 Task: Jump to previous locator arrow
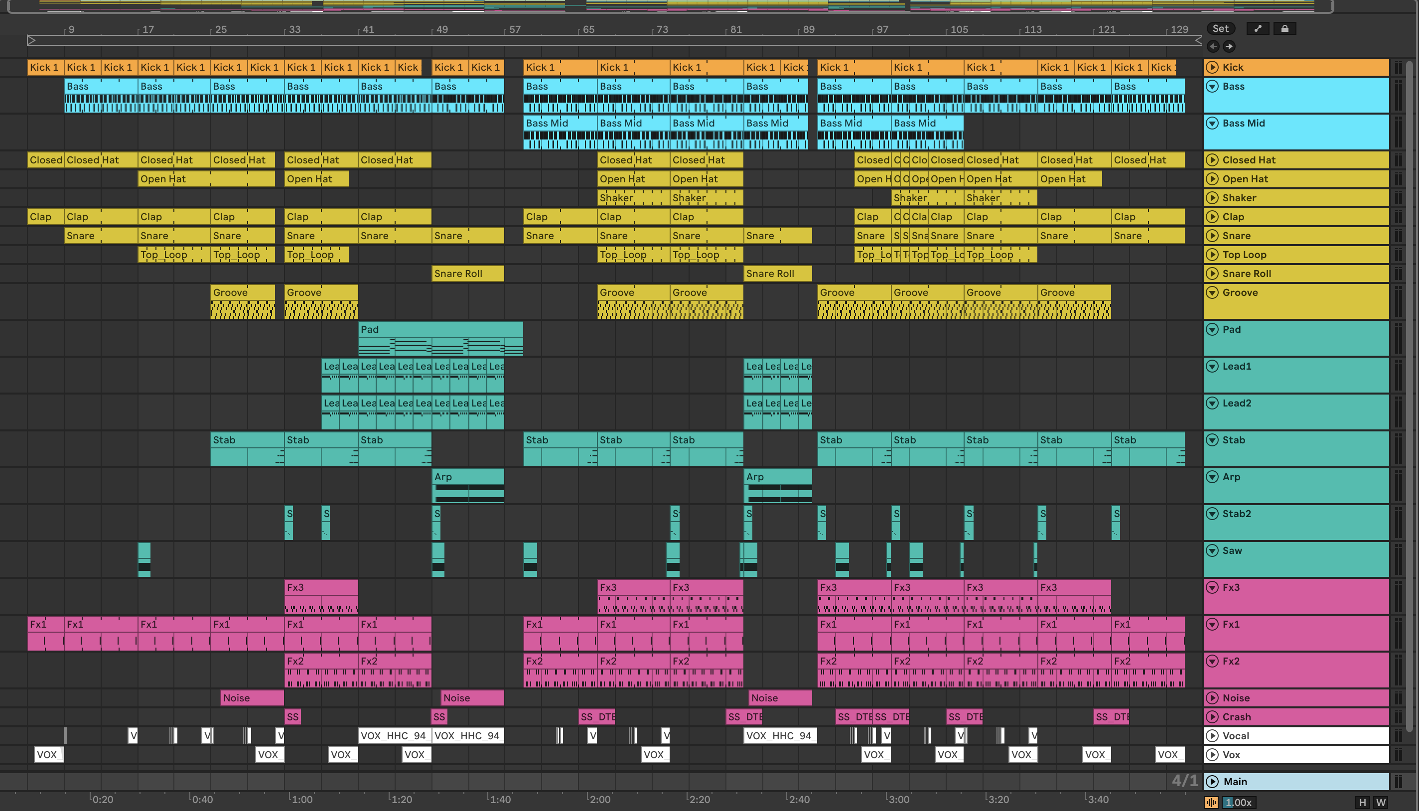tap(1212, 46)
